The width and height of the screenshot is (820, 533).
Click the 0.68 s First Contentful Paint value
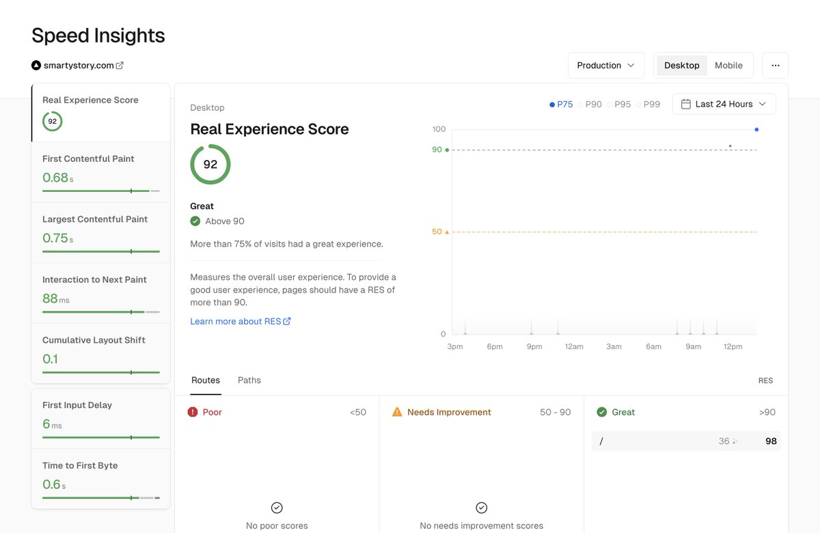pyautogui.click(x=58, y=178)
